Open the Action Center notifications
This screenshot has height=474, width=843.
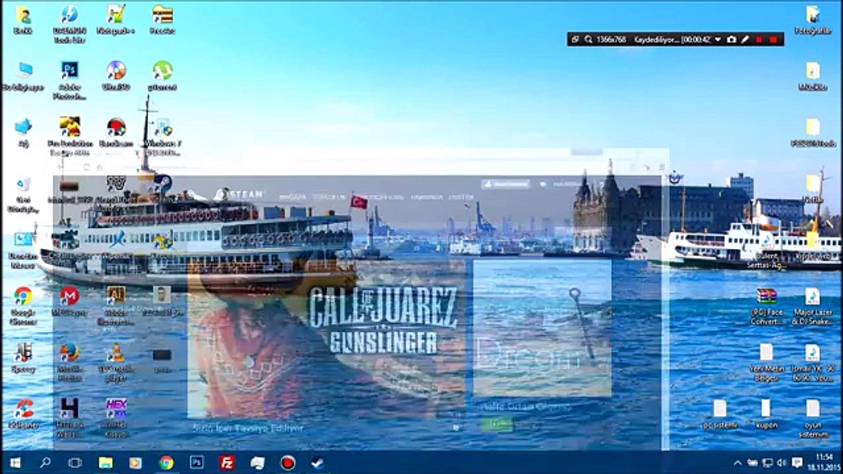[797, 462]
